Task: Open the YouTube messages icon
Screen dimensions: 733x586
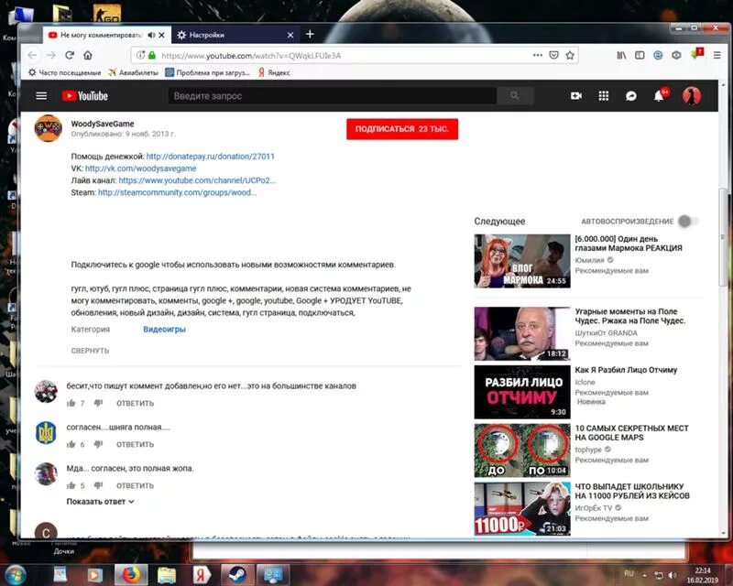Action: (x=631, y=96)
